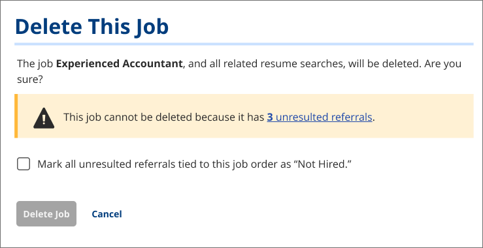Click the warning triangle icon
This screenshot has width=483, height=248.
click(x=44, y=118)
